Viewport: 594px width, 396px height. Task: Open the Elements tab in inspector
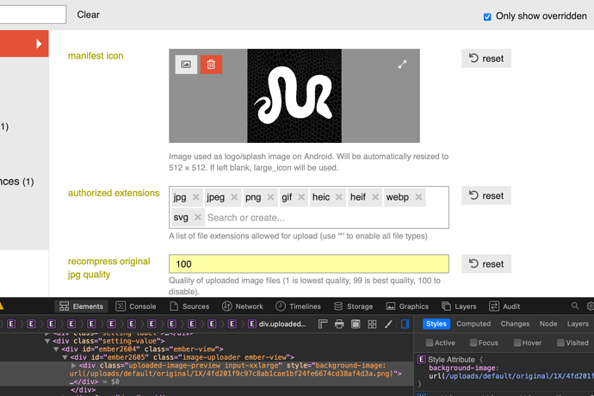(82, 306)
